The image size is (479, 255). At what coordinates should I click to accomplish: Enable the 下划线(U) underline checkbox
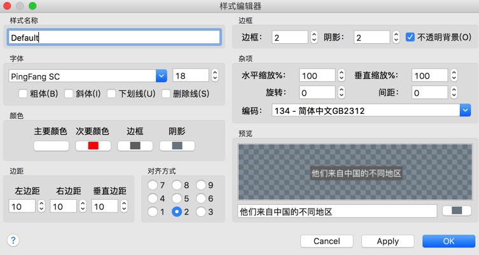pos(111,93)
